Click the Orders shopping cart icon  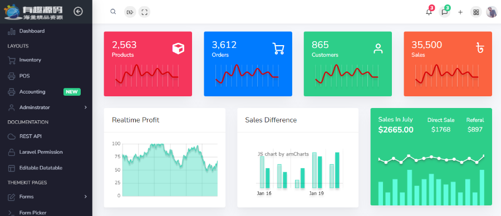278,48
